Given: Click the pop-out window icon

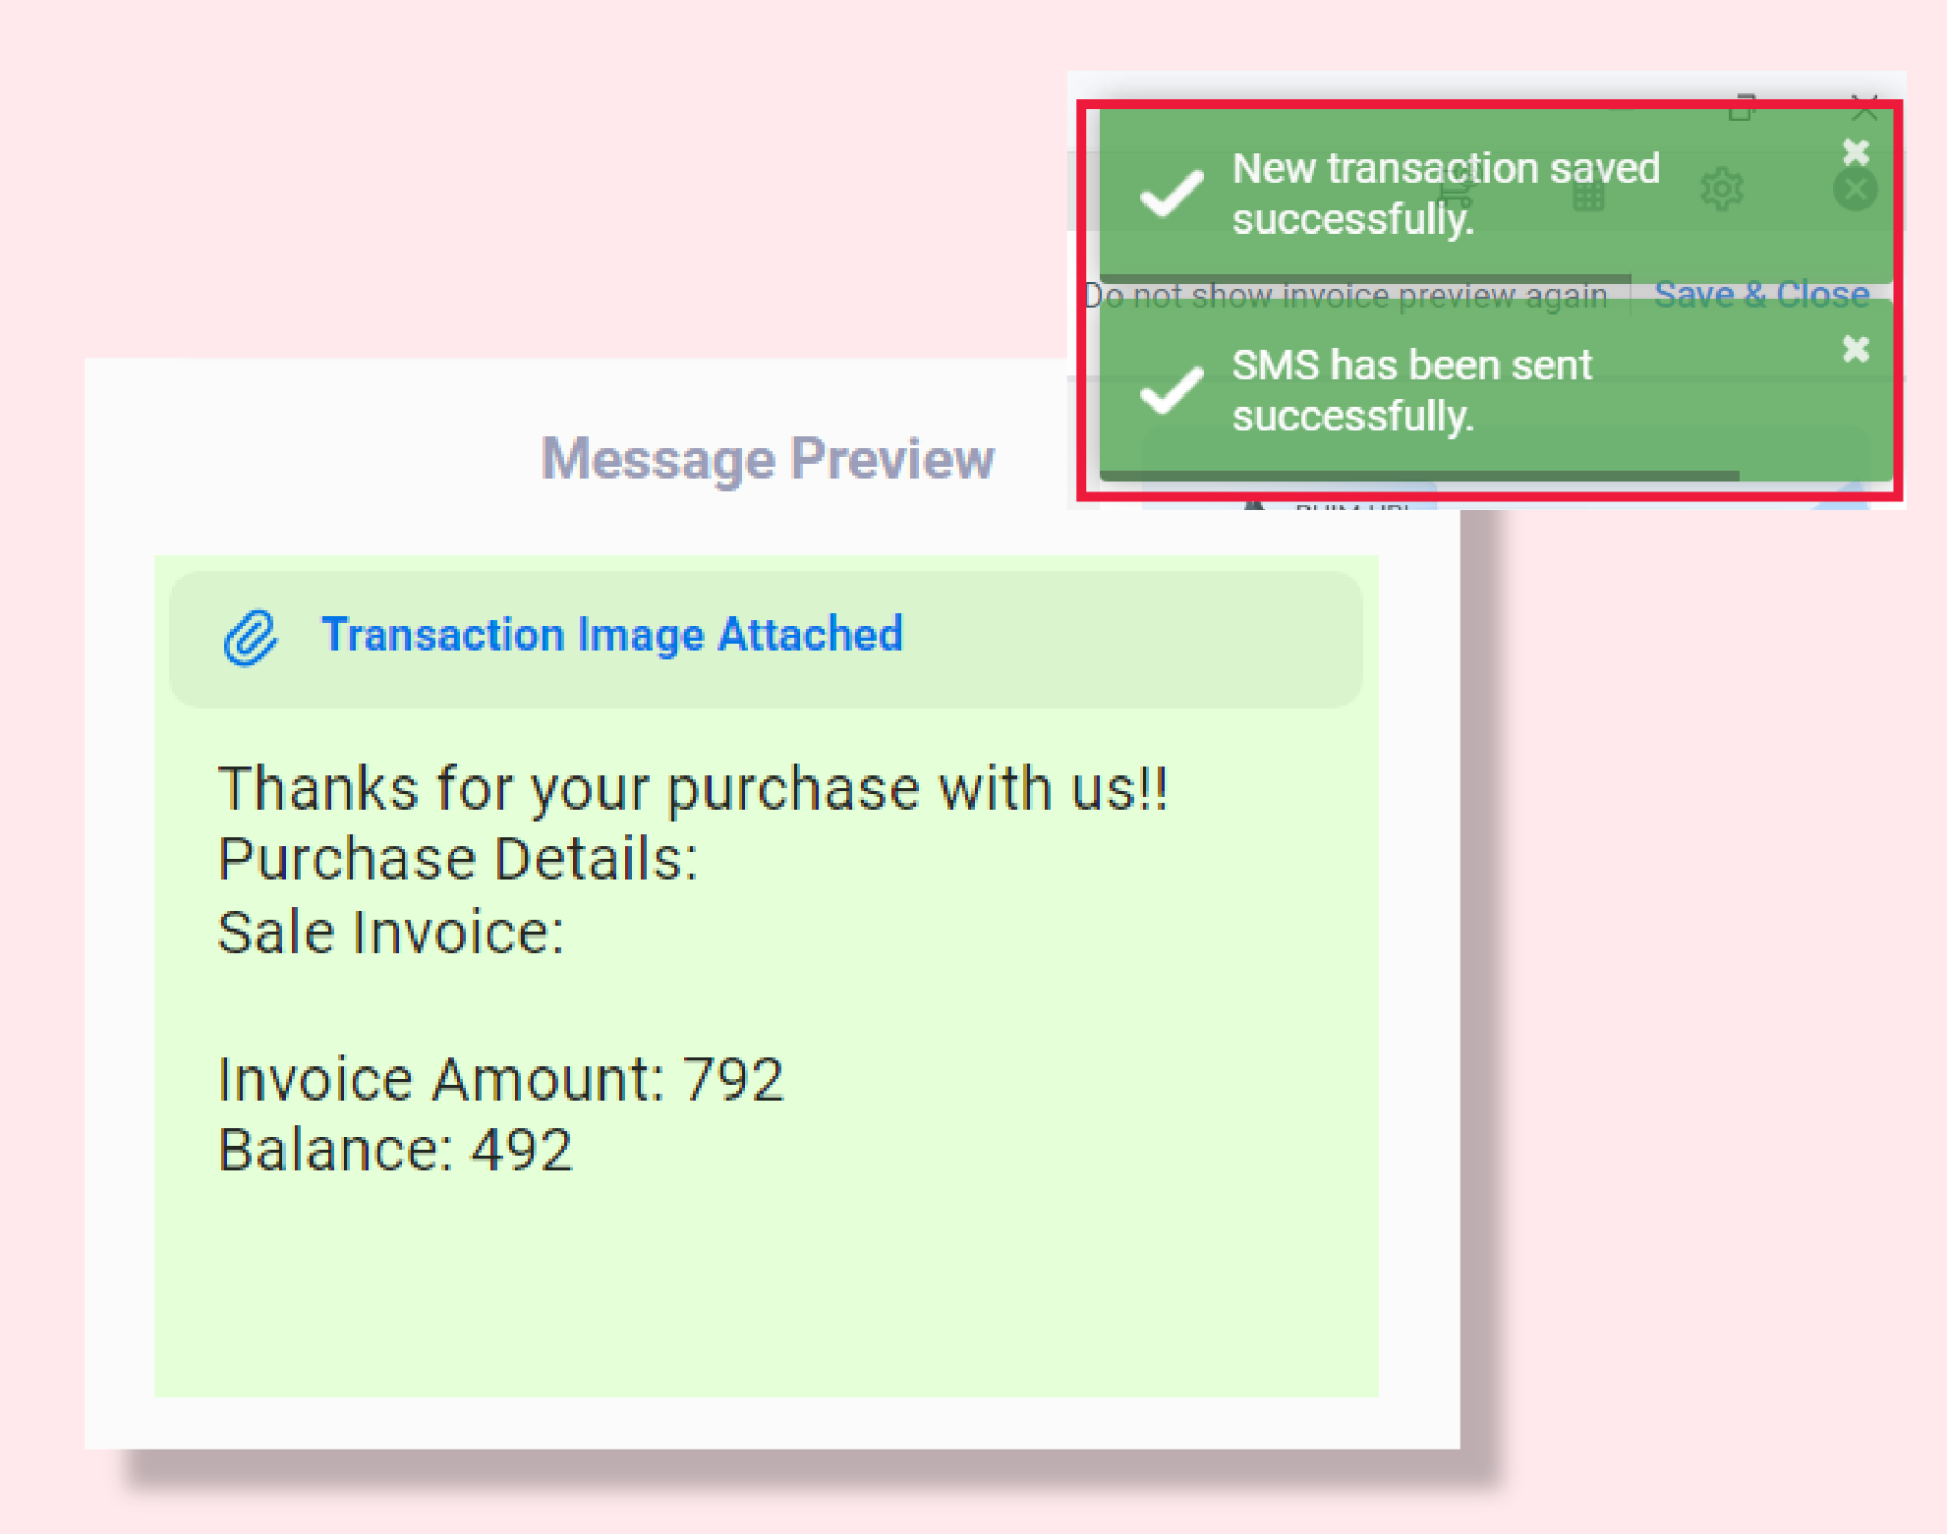Looking at the screenshot, I should point(1742,110).
